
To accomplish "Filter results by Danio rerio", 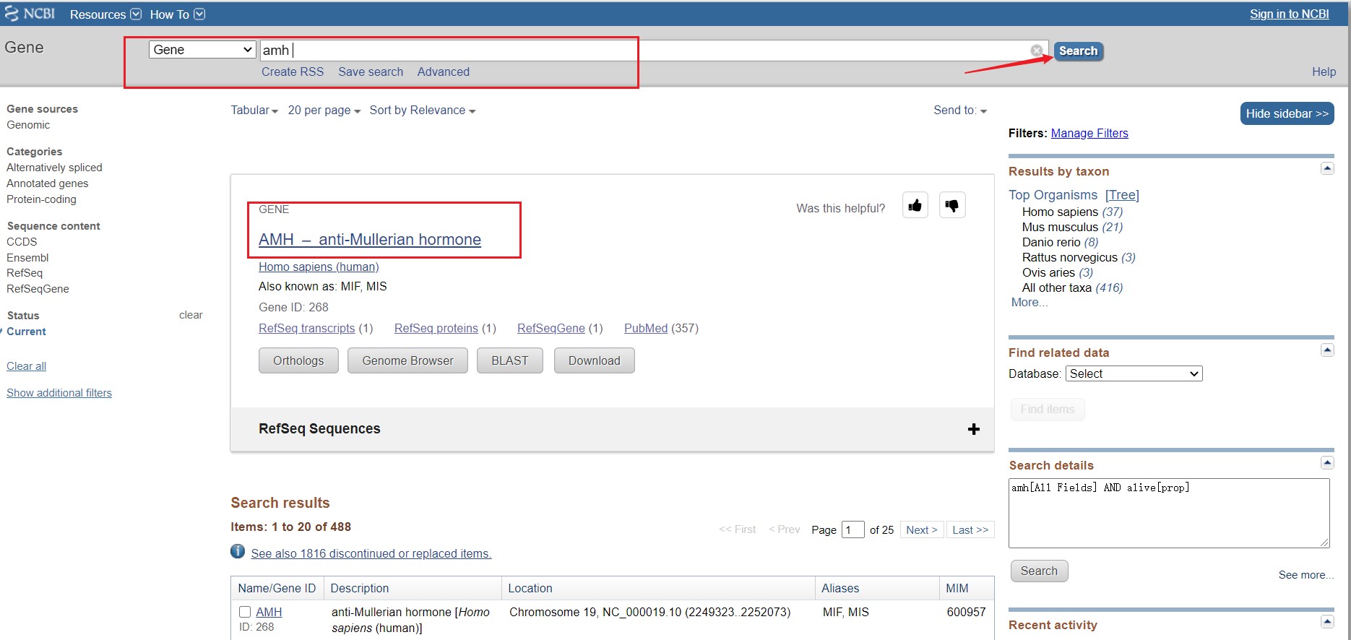I will 1051,242.
